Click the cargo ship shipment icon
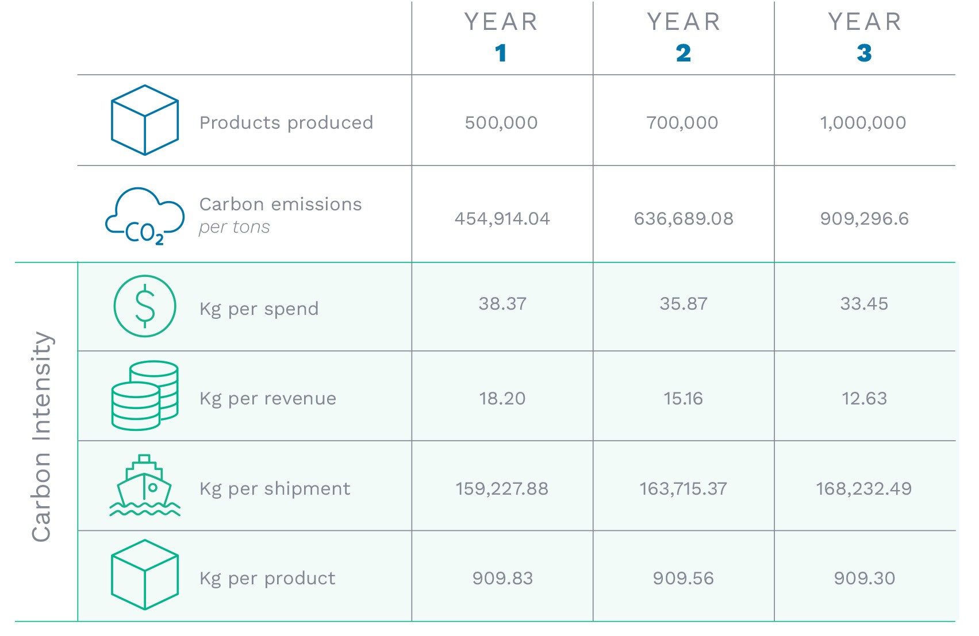 (144, 487)
